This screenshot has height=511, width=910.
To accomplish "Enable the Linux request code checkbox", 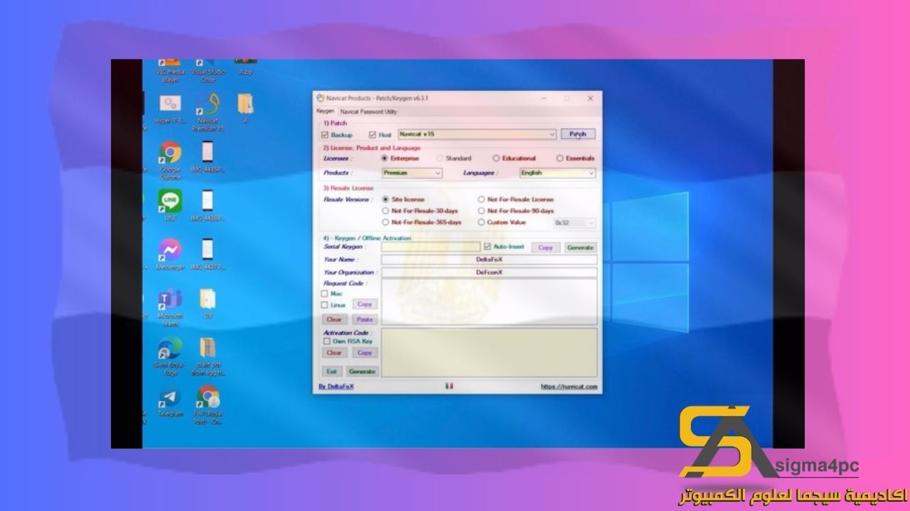I will (x=325, y=304).
